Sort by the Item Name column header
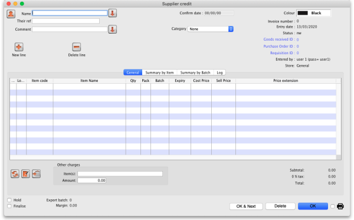Screen dimensions: 354x220 coord(90,81)
